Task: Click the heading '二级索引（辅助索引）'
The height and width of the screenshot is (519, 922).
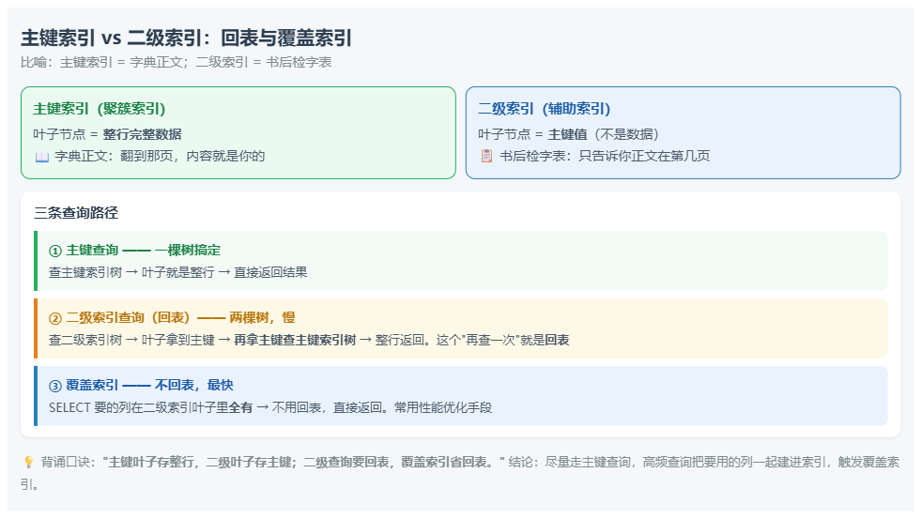Action: pos(544,109)
